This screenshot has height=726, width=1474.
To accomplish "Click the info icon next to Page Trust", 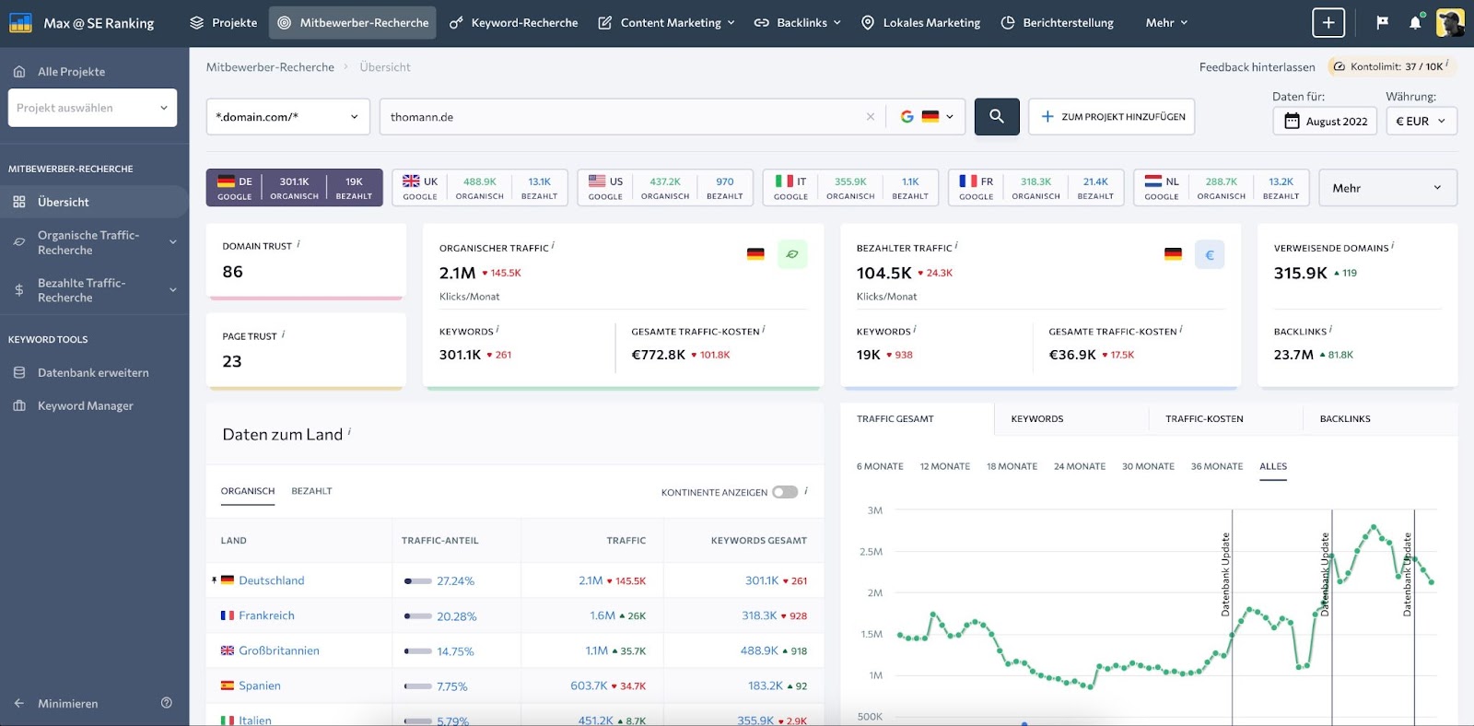I will point(283,334).
